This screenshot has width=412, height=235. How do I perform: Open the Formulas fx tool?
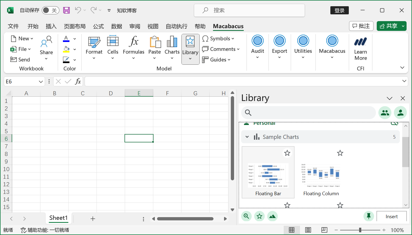133,48
